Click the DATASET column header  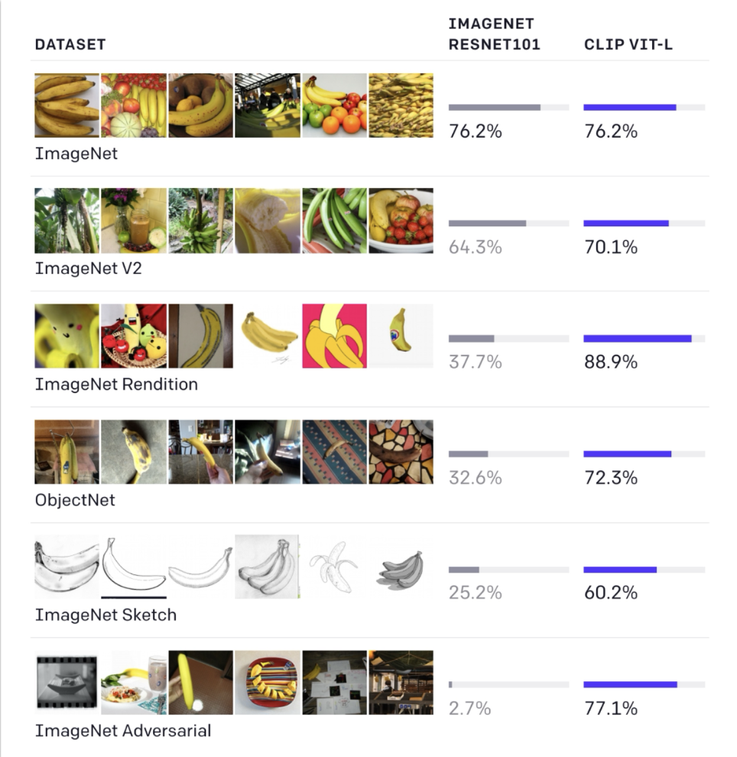pyautogui.click(x=70, y=44)
